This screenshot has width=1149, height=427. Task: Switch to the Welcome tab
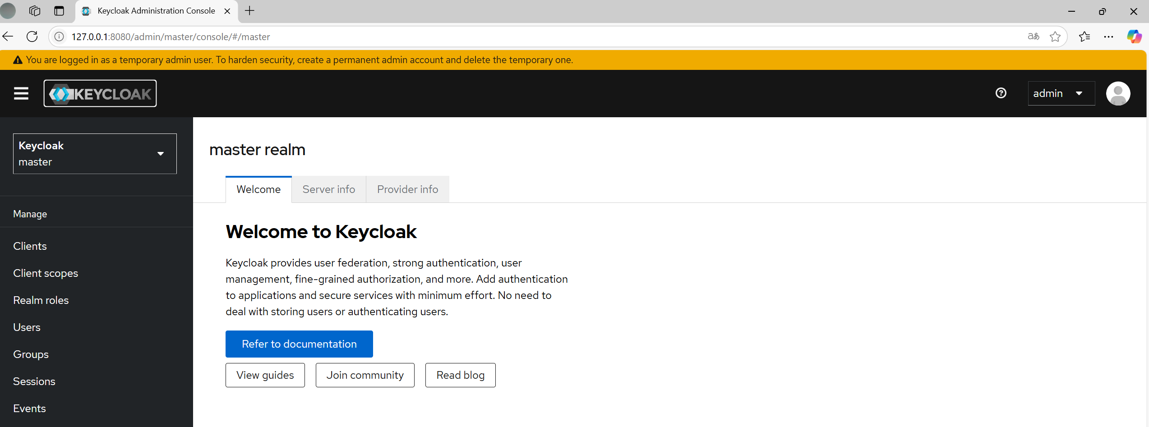(x=258, y=189)
